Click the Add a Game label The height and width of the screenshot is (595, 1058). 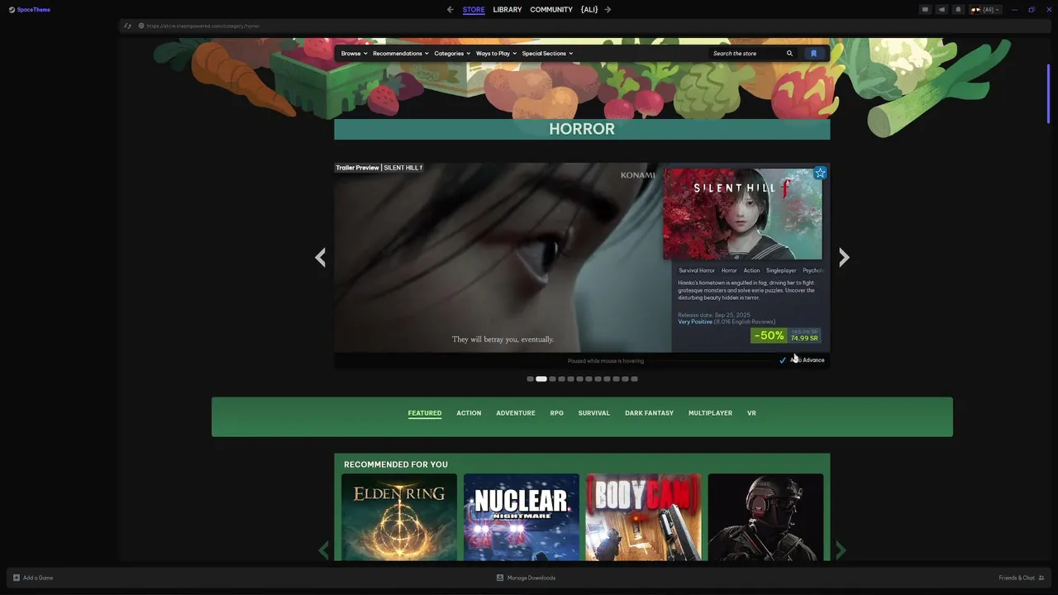[x=38, y=578]
